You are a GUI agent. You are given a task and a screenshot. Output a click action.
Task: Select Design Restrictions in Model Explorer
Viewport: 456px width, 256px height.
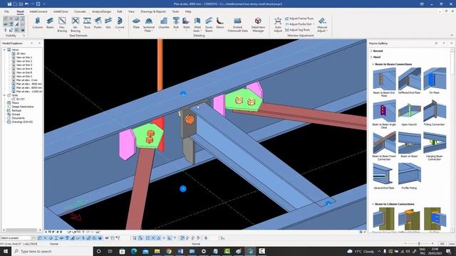pos(22,107)
